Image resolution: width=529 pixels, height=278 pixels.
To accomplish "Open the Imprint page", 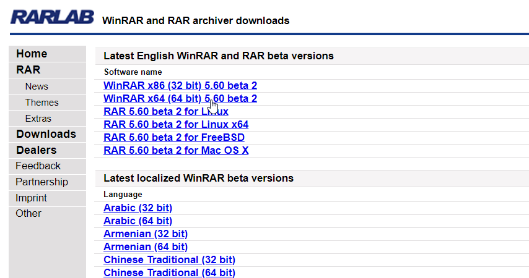I will (31, 198).
